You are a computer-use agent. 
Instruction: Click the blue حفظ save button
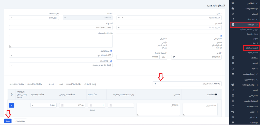coord(8,121)
